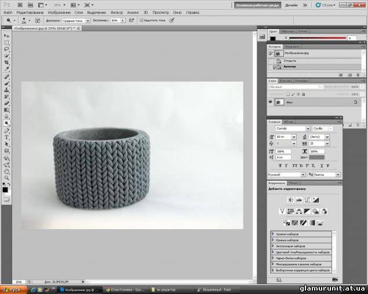
Task: Open the 'Просмотр' menu
Action: [x=161, y=12]
